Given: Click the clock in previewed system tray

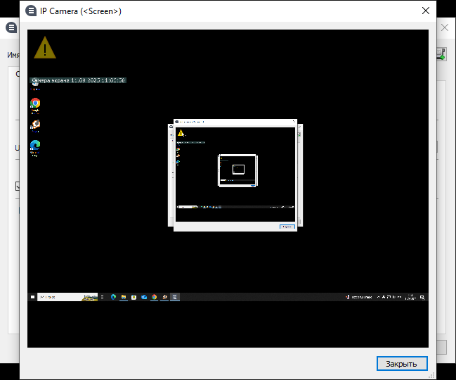Looking at the screenshot, I should coord(410,297).
